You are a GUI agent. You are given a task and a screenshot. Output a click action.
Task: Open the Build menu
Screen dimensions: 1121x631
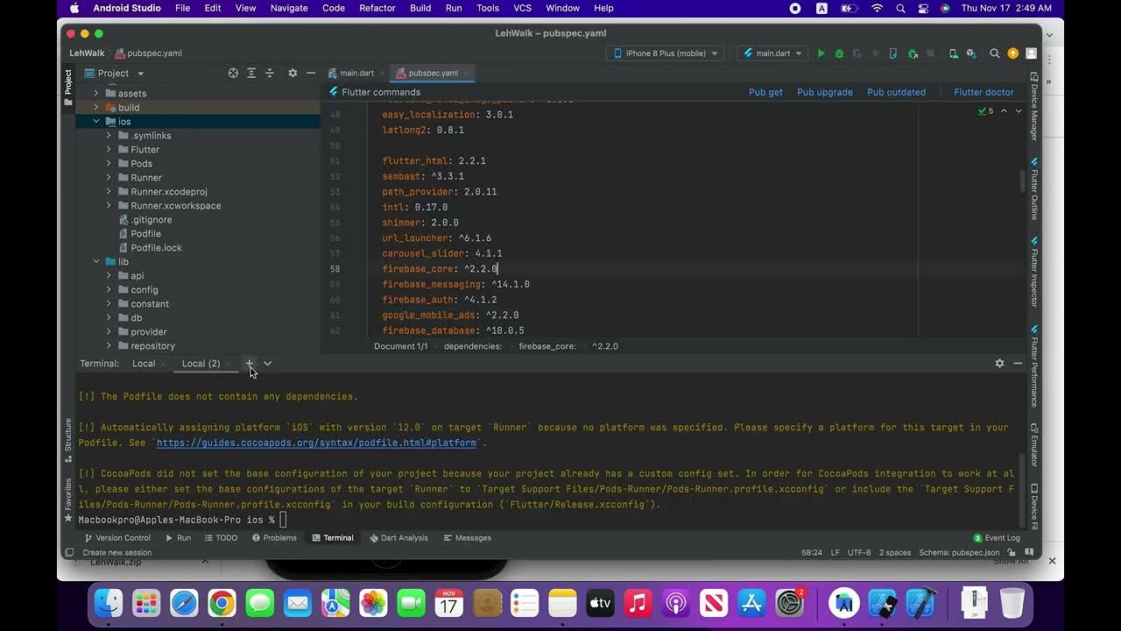(420, 8)
